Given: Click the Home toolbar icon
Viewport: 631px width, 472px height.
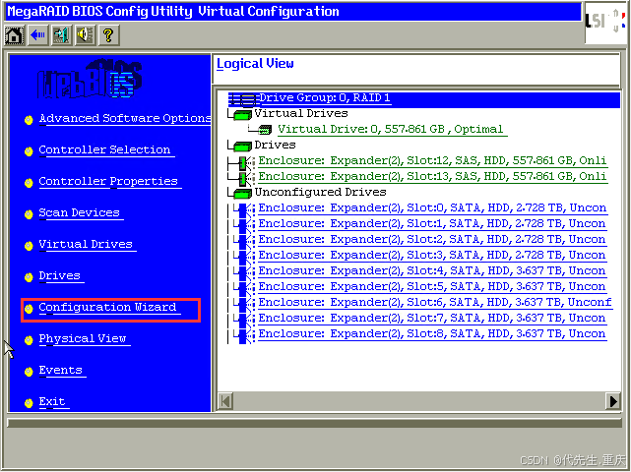Looking at the screenshot, I should 14,35.
